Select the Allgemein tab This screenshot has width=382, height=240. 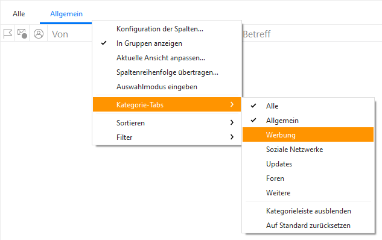pos(66,14)
